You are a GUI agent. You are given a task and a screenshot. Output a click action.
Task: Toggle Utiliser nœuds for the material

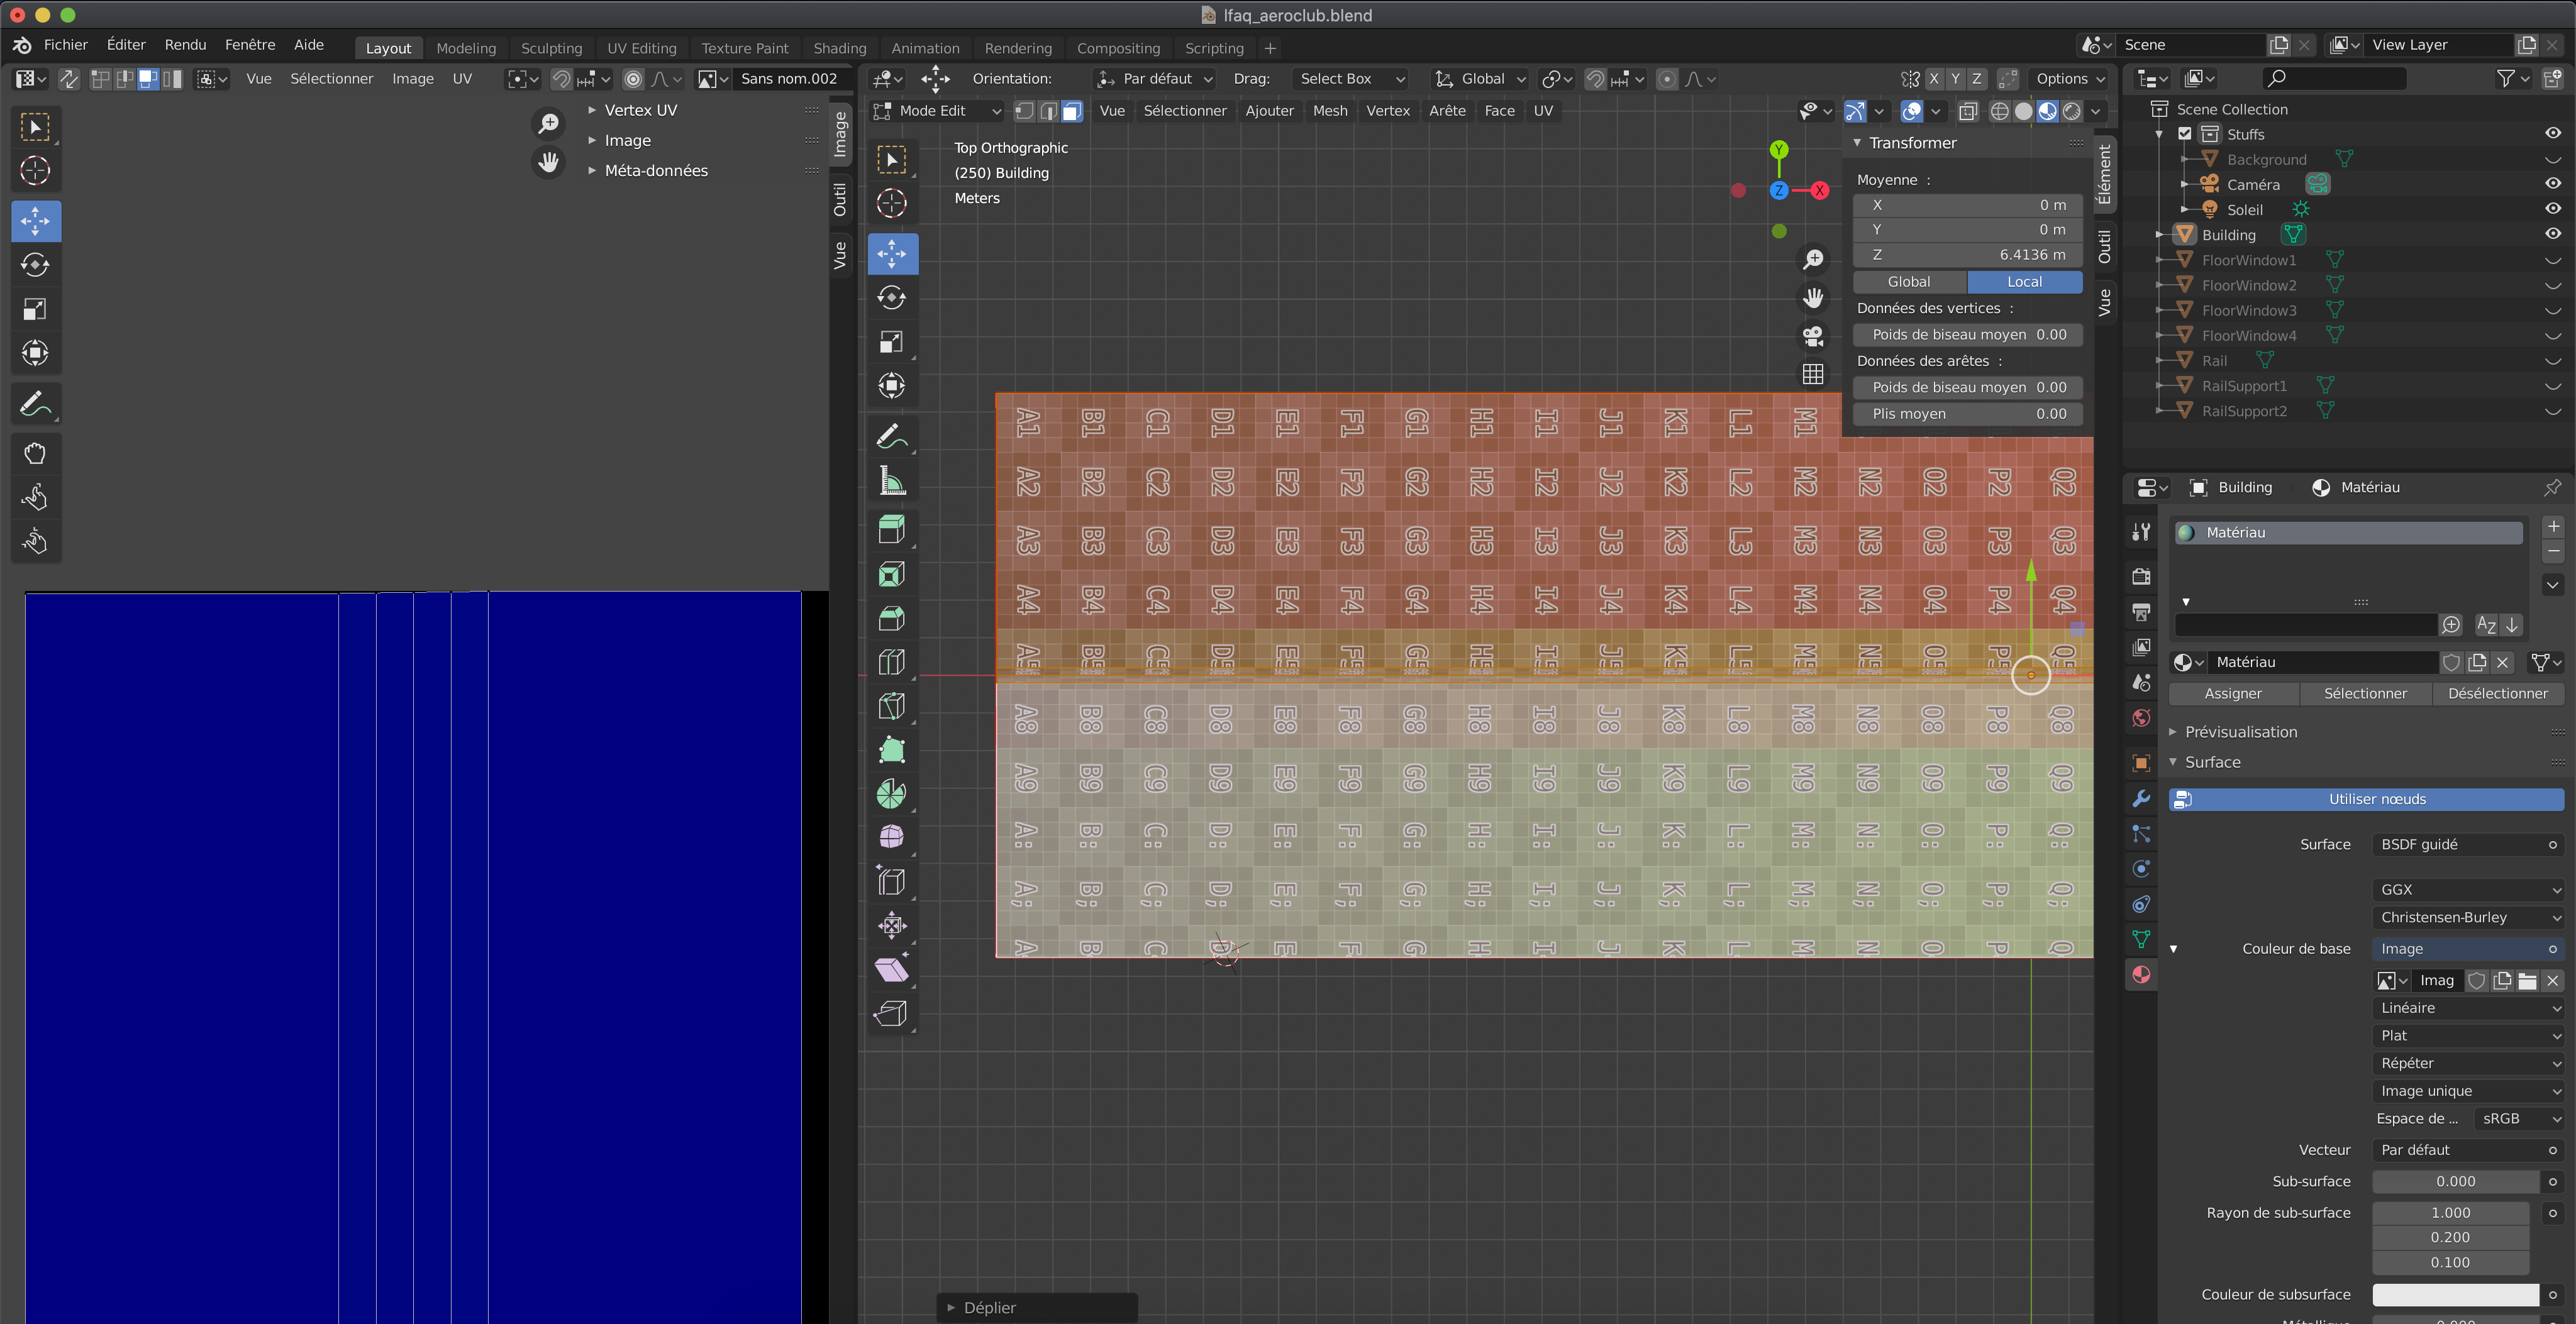2366,799
